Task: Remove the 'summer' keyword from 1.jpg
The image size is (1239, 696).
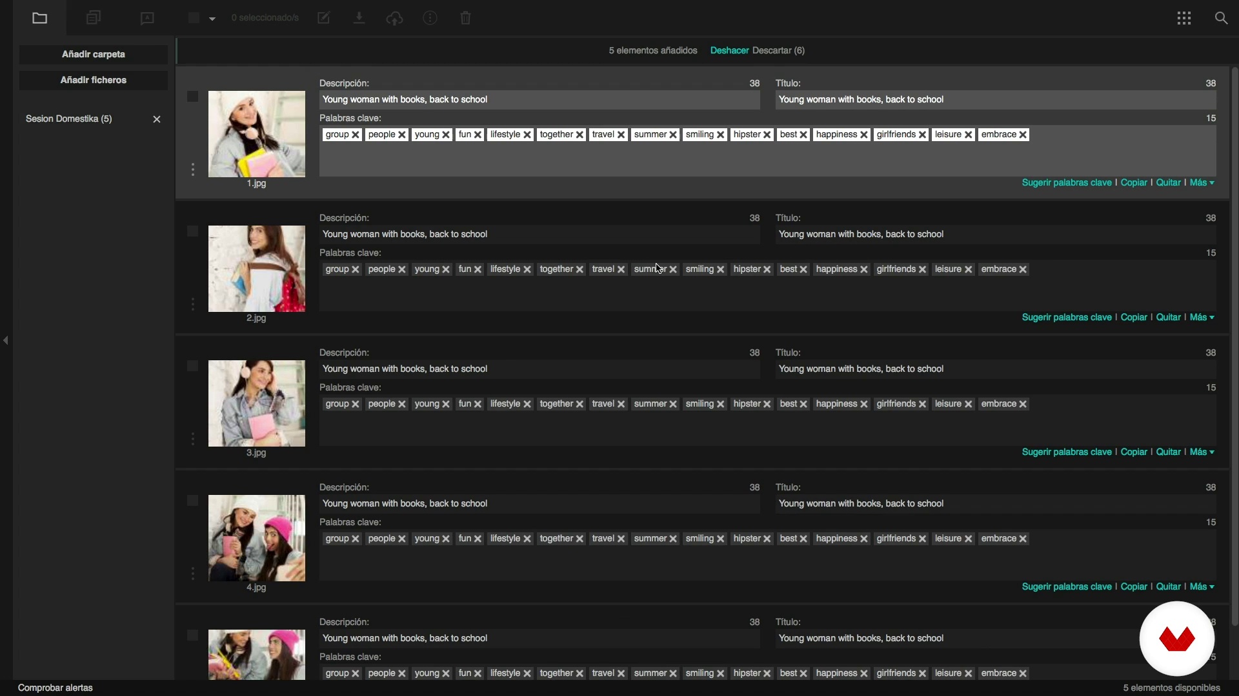Action: click(673, 135)
